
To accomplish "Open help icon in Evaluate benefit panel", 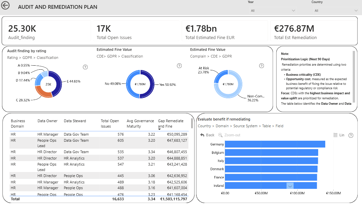I will coord(351,135).
